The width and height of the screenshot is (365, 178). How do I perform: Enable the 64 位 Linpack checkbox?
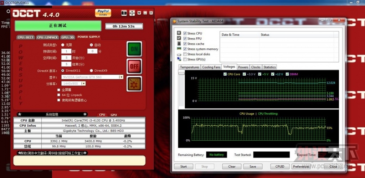[59, 95]
